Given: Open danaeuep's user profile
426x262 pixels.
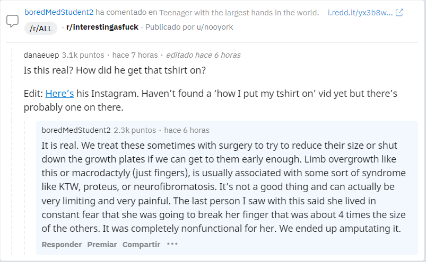Looking at the screenshot, I should pyautogui.click(x=41, y=55).
